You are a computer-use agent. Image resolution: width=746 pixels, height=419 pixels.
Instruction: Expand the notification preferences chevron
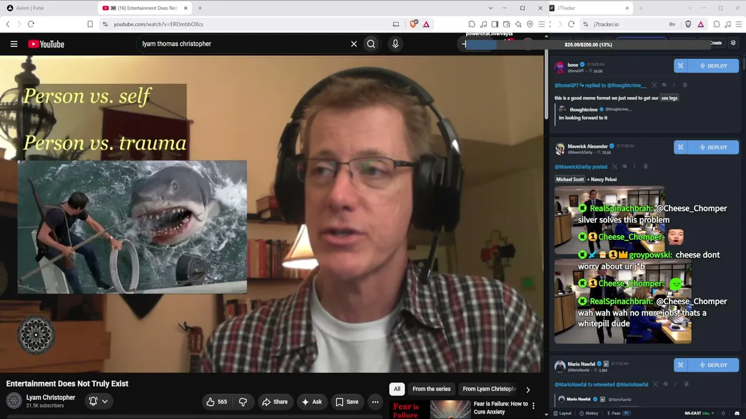(105, 401)
